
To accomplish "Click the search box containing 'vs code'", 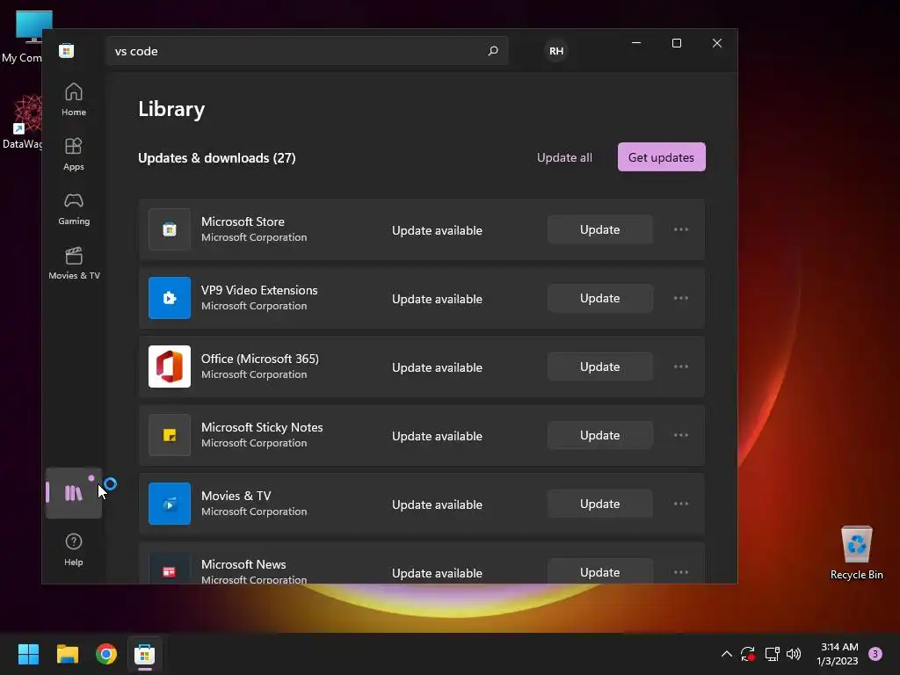I will 307,50.
